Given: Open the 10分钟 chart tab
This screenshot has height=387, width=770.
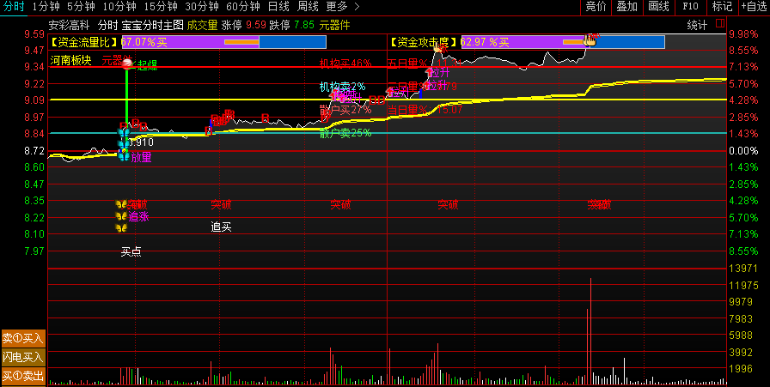Looking at the screenshot, I should [x=119, y=7].
